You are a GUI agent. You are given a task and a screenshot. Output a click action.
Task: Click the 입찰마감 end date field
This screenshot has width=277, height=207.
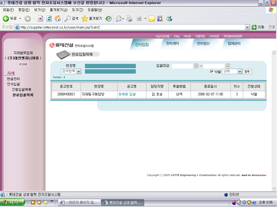(x=214, y=66)
